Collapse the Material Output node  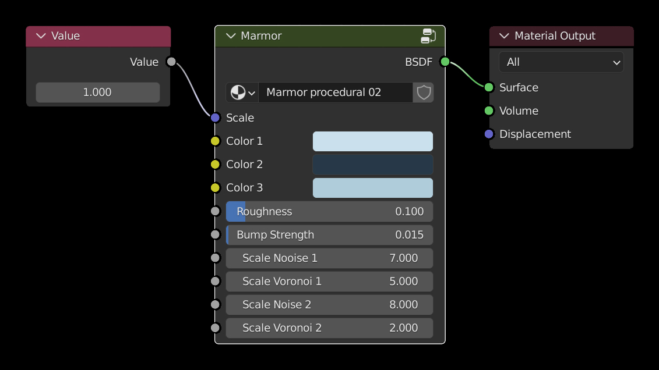pos(504,36)
